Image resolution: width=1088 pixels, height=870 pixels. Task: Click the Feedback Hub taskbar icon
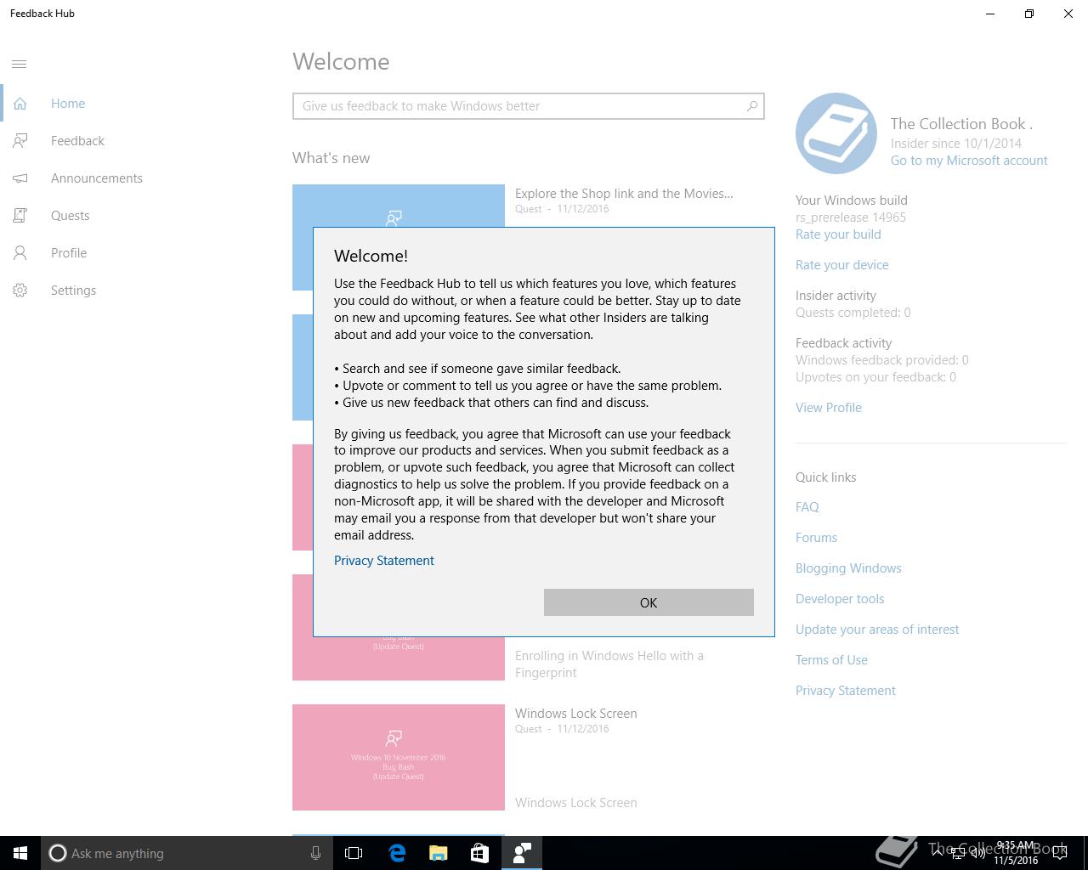(521, 853)
